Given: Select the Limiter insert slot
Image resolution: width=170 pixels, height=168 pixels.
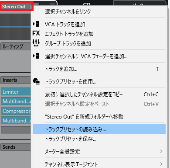Looking at the screenshot, I should tap(16, 92).
